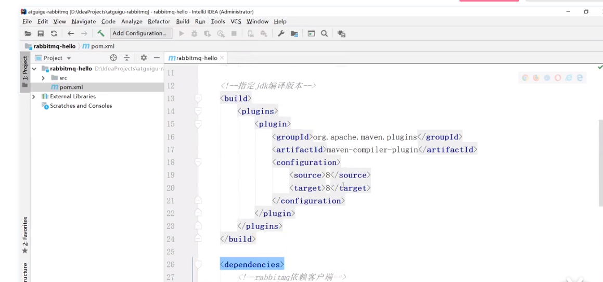This screenshot has height=282, width=603.
Task: Open the Tools menu
Action: pos(218,21)
